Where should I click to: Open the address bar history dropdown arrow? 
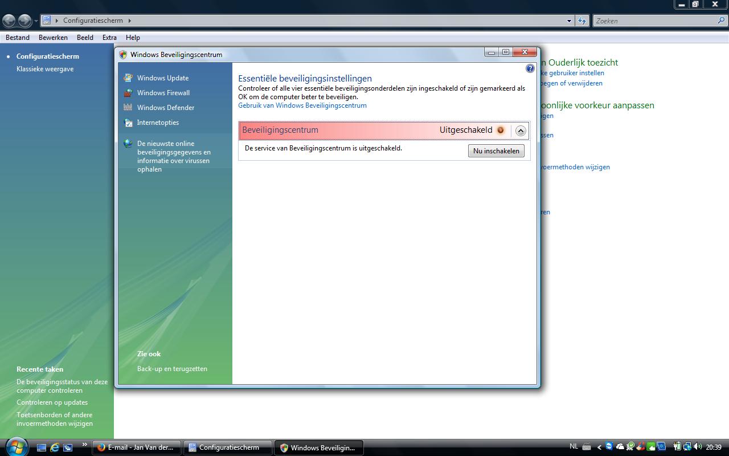(569, 21)
